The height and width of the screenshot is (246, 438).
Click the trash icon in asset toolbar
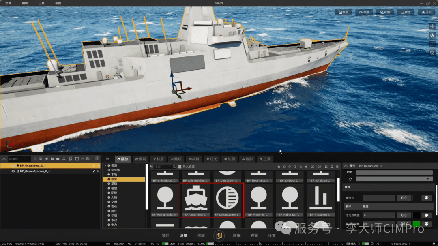click(279, 167)
